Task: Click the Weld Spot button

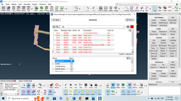Action: [163, 26]
